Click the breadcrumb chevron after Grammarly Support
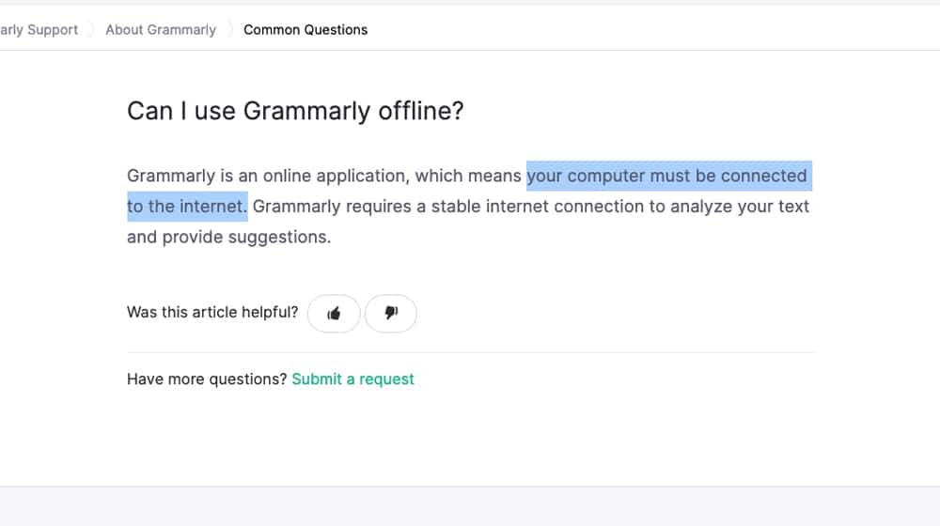Viewport: 940px width, 526px height. [91, 30]
